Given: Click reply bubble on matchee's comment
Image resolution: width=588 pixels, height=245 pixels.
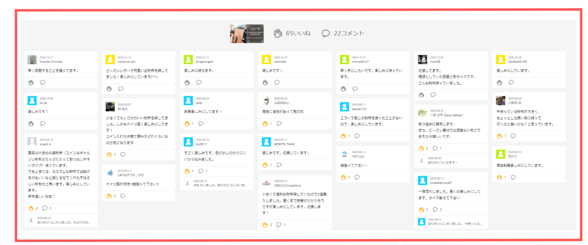Looking at the screenshot, I should 277,82.
